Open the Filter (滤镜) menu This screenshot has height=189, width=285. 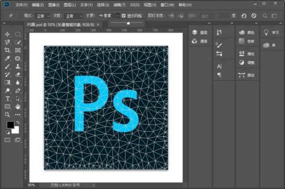[119, 5]
